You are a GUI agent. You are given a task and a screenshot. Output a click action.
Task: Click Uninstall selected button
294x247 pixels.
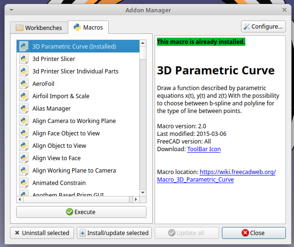pyautogui.click(x=42, y=233)
